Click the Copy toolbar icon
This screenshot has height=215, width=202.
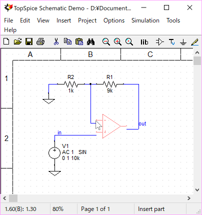tap(67, 41)
